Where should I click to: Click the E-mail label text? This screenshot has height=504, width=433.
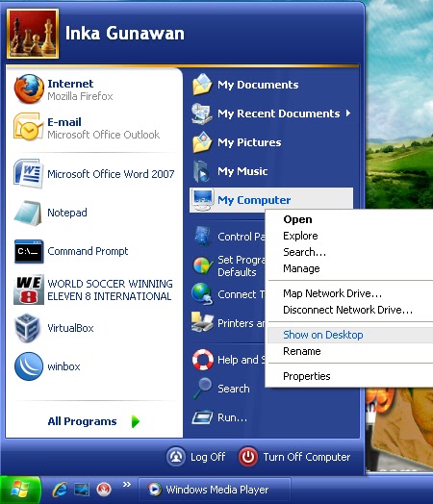coord(64,122)
